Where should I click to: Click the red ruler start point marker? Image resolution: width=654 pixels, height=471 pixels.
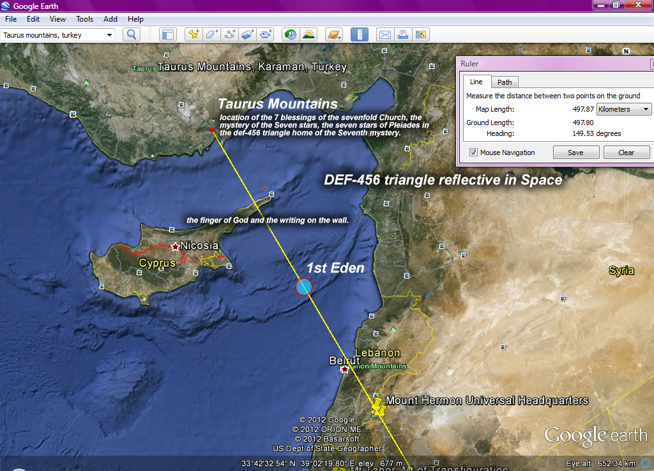[212, 130]
